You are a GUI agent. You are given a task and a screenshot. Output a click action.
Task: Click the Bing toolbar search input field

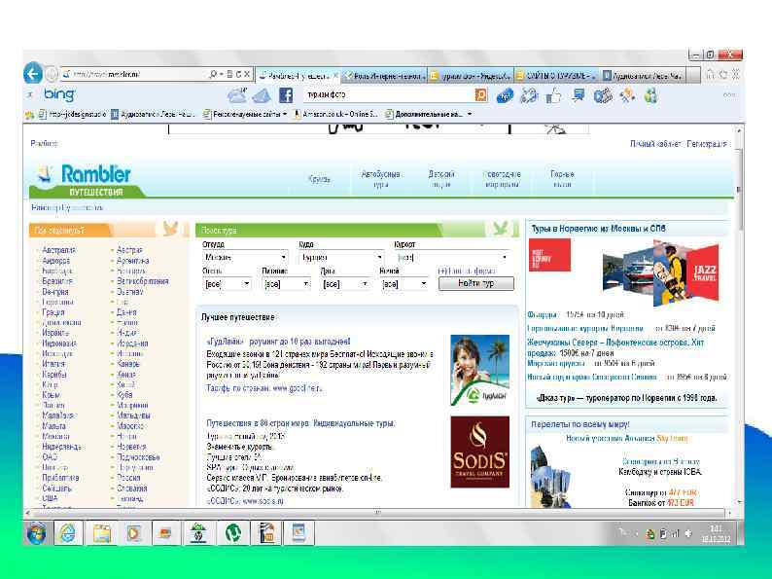(x=389, y=94)
